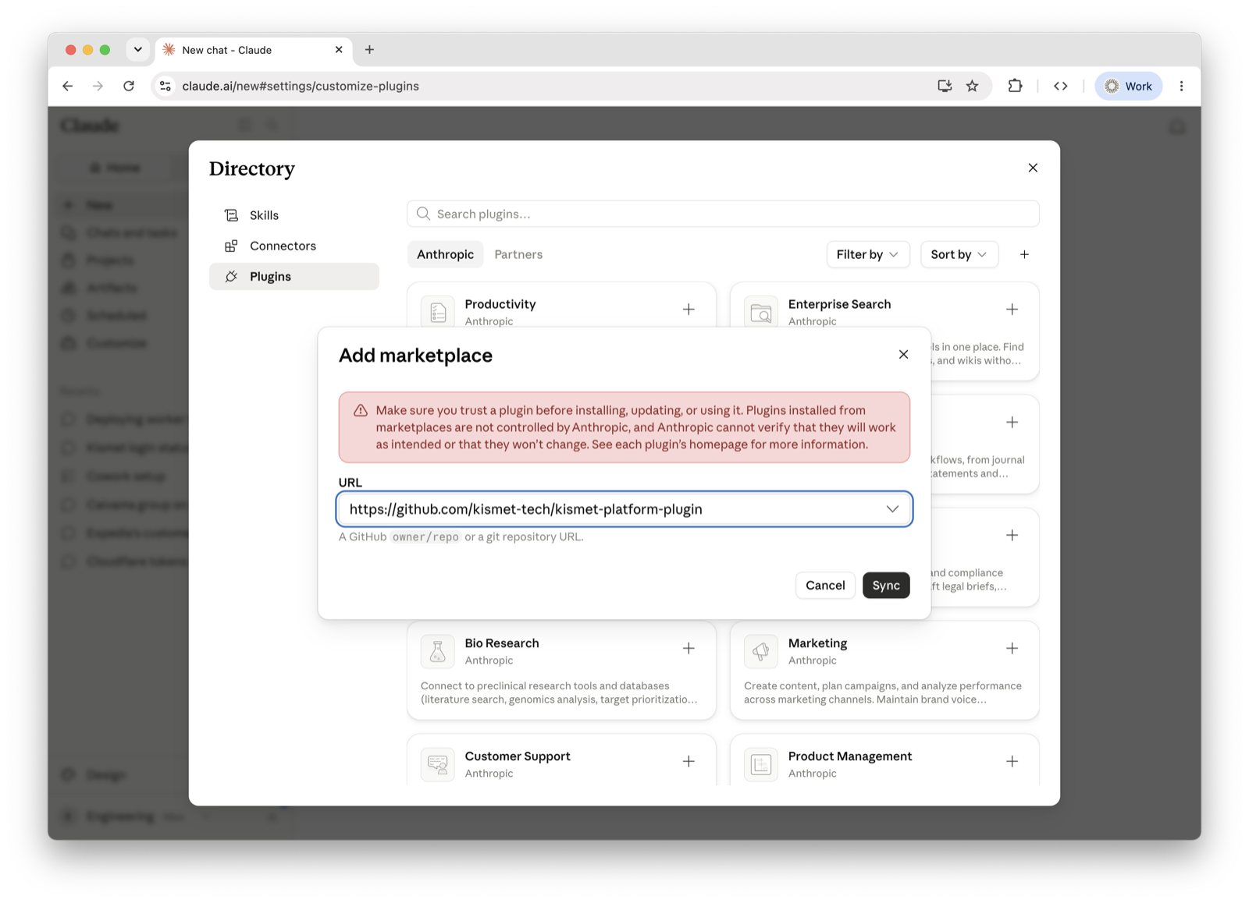Click the Connectors sidebar icon
The image size is (1249, 903).
click(x=231, y=246)
